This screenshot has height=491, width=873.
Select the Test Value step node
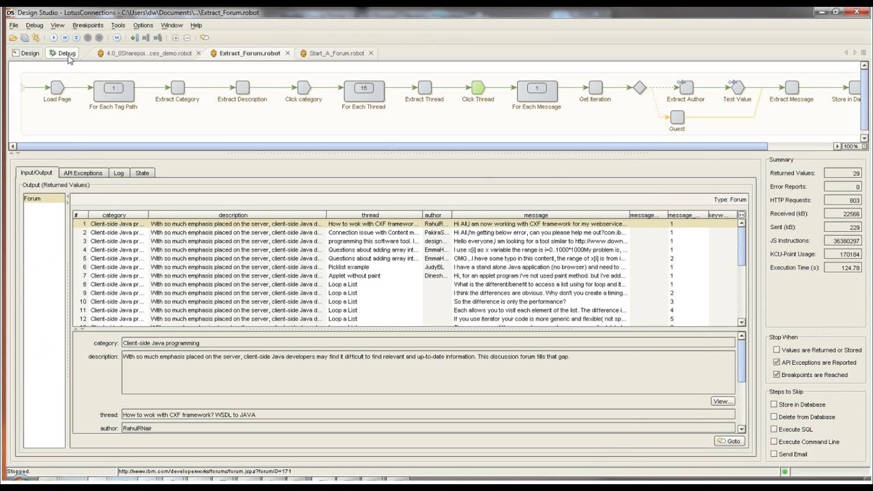[737, 87]
